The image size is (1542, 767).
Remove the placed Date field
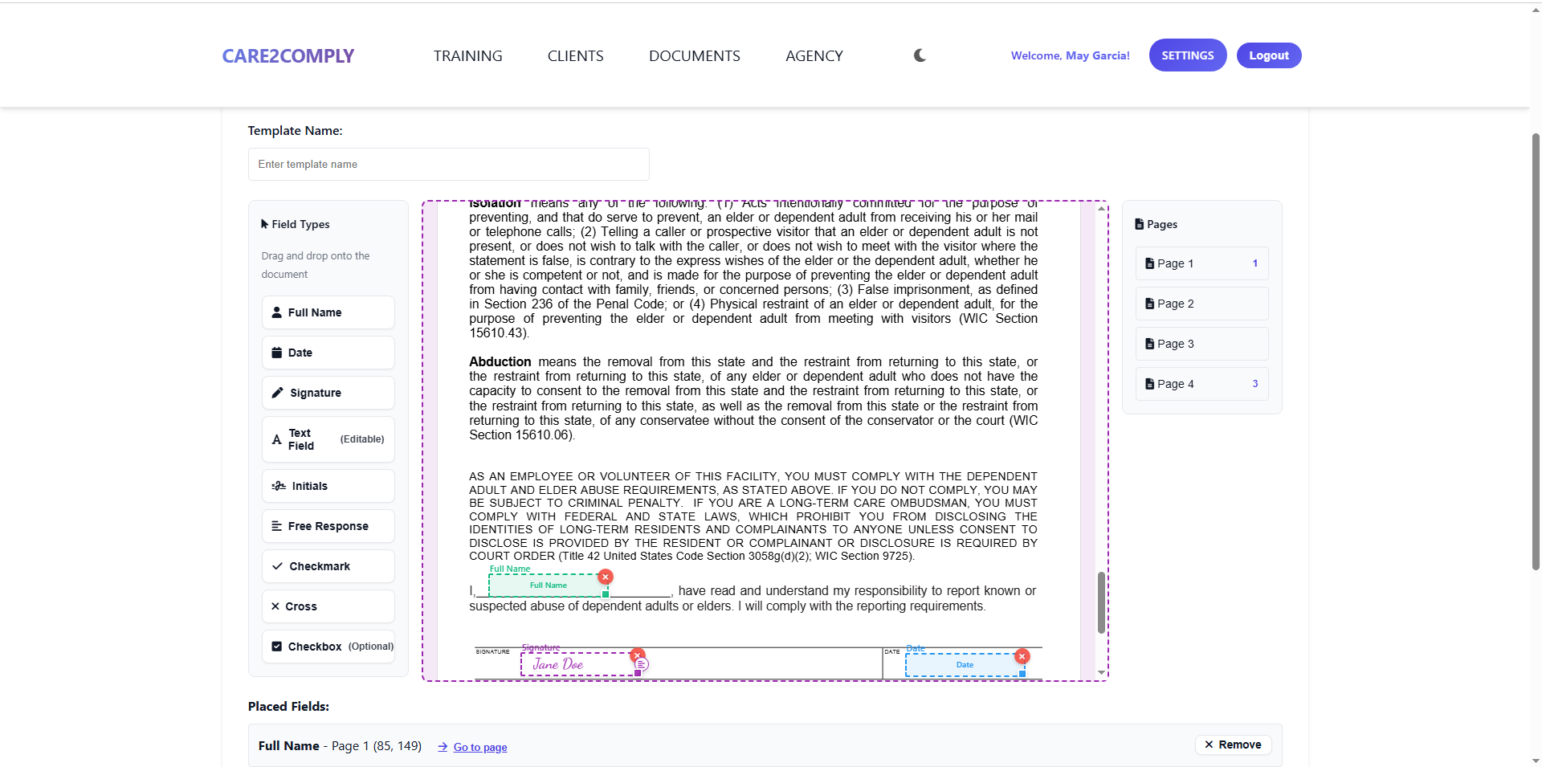click(1022, 656)
